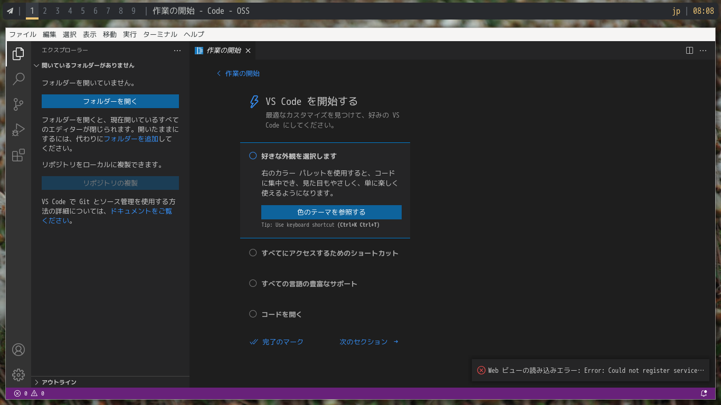Viewport: 721px width, 405px height.
Task: Open notifications bell in status bar
Action: [704, 393]
